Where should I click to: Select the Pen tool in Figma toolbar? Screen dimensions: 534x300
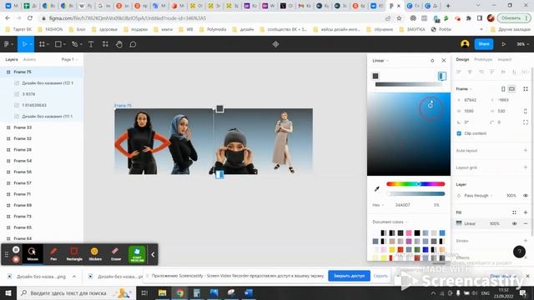(x=74, y=44)
